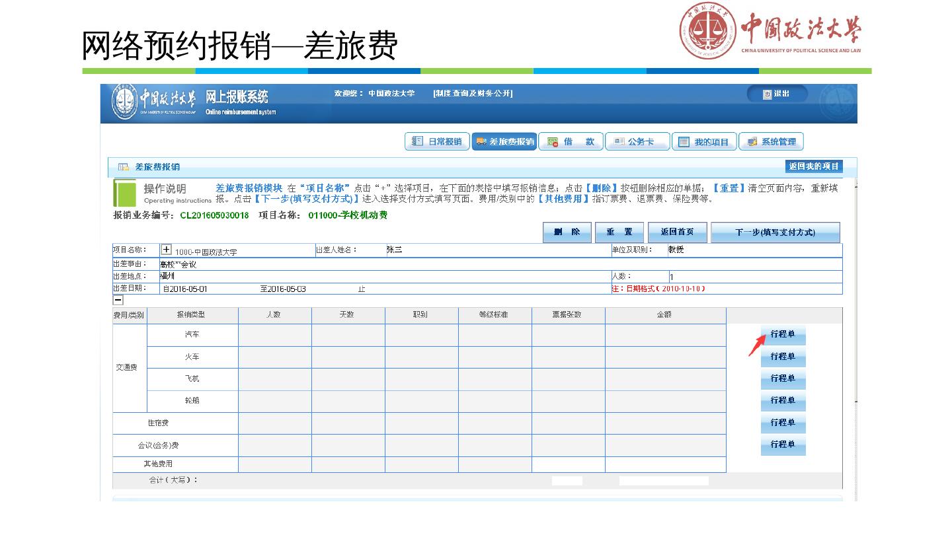The height and width of the screenshot is (535, 952).
Task: Click the 出差地点 input field
Action: tap(383, 276)
